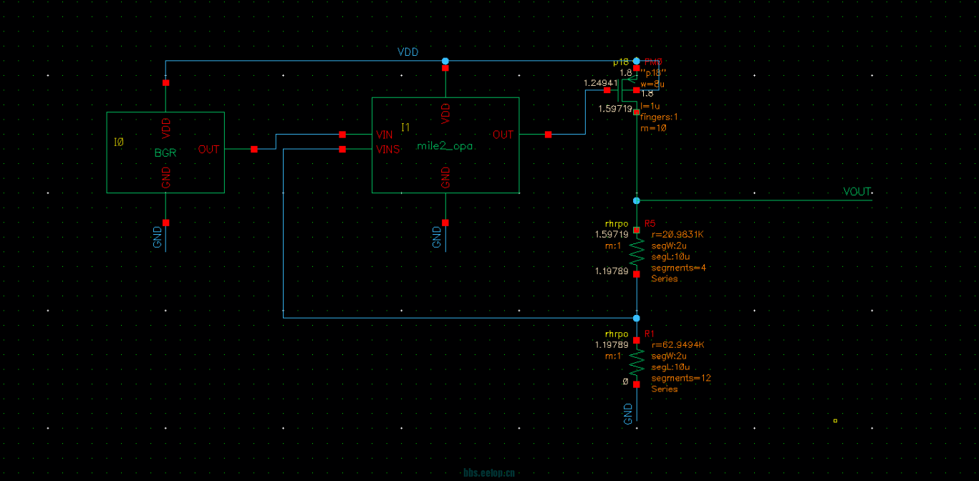This screenshot has width=979, height=481.
Task: Click the 1.24941 gate voltage annotation
Action: coord(600,83)
